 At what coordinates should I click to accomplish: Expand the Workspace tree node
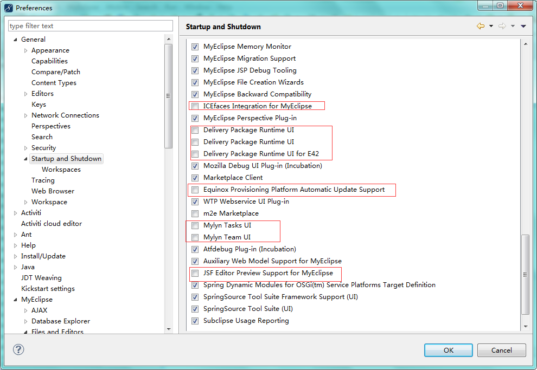point(25,202)
